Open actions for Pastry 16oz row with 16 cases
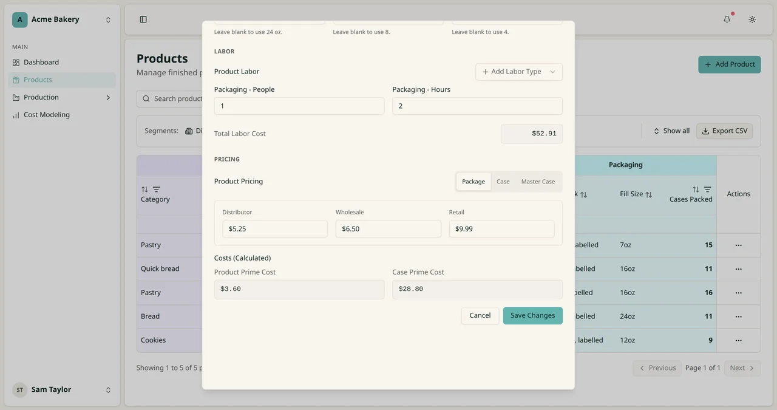Screen dimensions: 777x410 [739, 293]
